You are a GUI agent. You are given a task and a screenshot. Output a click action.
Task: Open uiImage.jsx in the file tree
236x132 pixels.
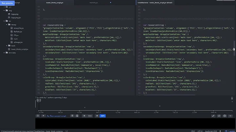click(x=18, y=42)
